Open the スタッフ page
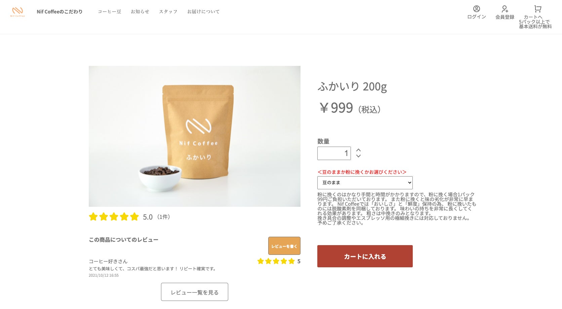This screenshot has width=562, height=309. tap(168, 12)
